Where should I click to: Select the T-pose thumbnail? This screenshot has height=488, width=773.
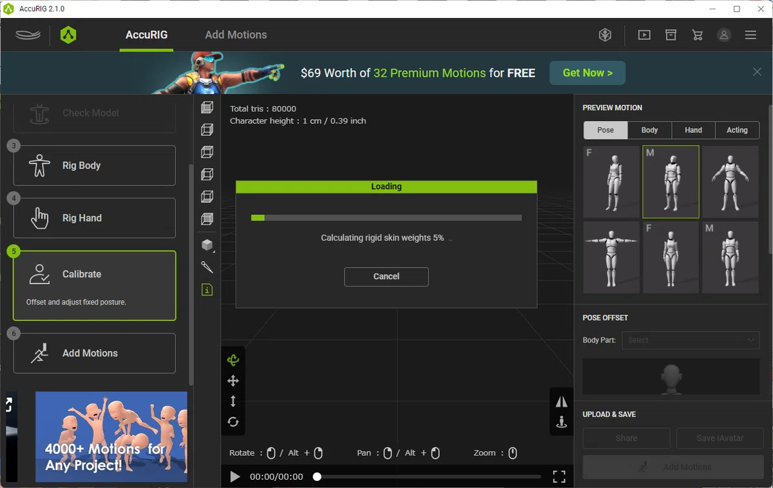[611, 258]
